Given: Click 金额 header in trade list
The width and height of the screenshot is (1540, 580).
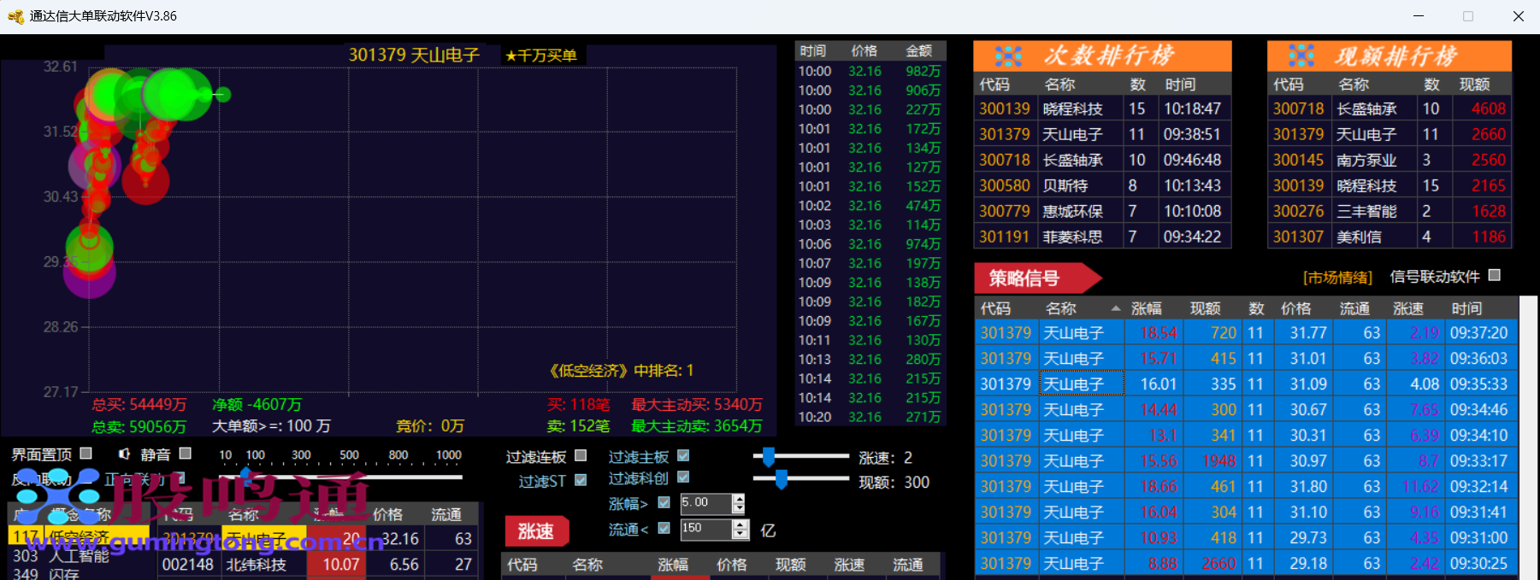Looking at the screenshot, I should click(x=919, y=51).
